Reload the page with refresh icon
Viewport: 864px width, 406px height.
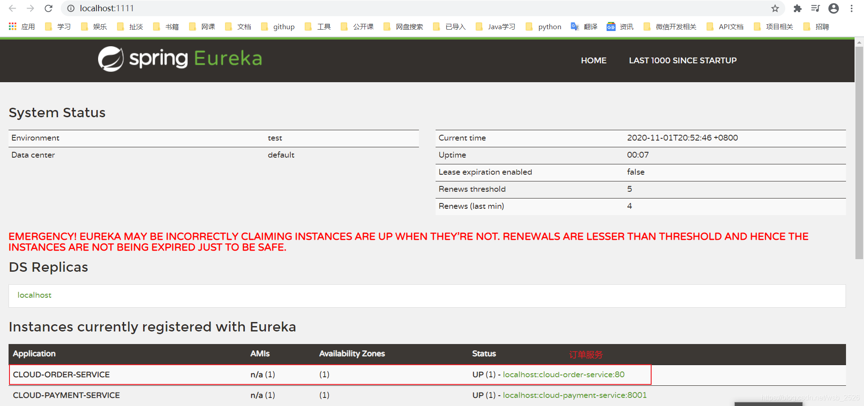tap(49, 9)
